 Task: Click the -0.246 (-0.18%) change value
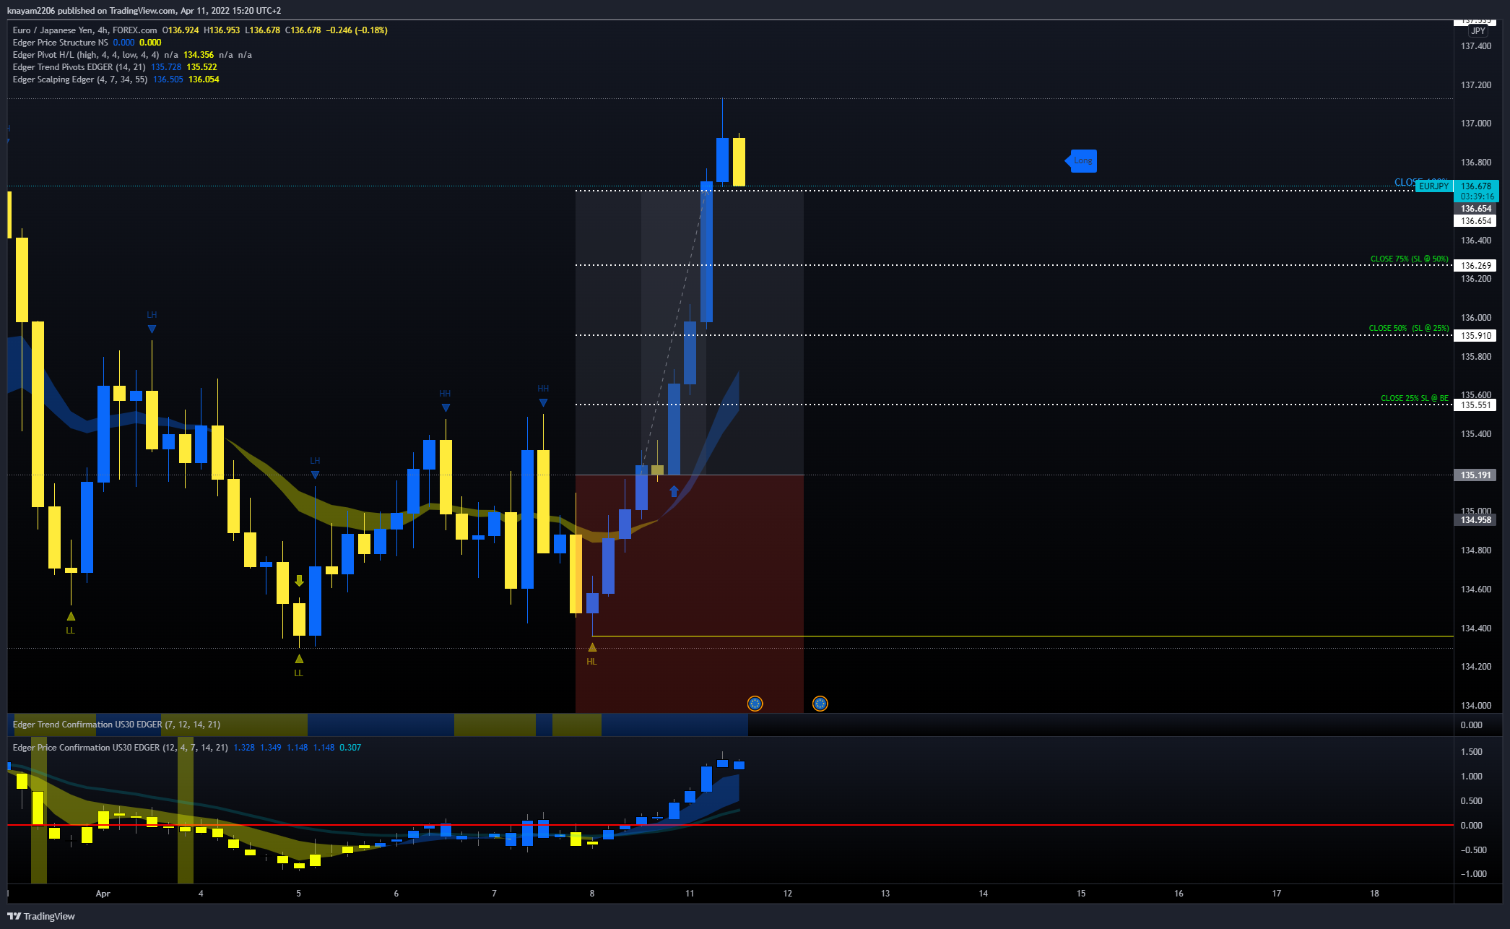tap(357, 30)
